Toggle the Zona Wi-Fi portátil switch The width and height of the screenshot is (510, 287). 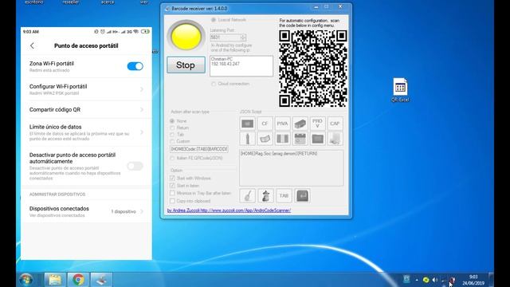pos(135,66)
